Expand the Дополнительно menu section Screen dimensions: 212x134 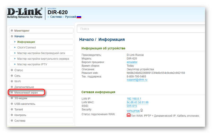click(x=41, y=87)
